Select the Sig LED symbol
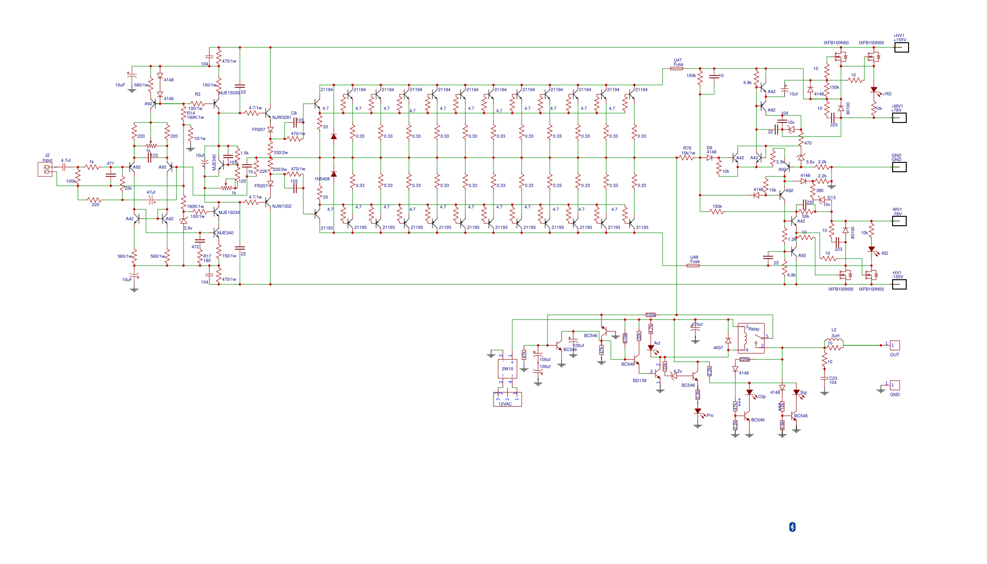The image size is (987, 564). click(x=797, y=393)
